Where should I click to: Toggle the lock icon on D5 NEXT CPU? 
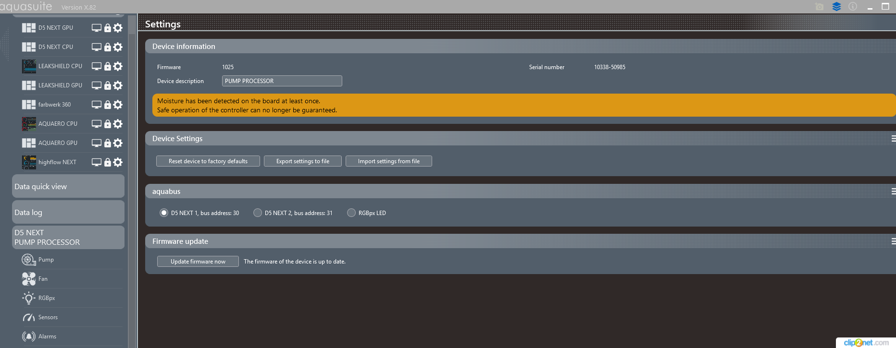coord(108,47)
